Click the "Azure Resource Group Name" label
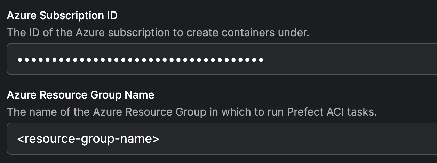 tap(80, 95)
